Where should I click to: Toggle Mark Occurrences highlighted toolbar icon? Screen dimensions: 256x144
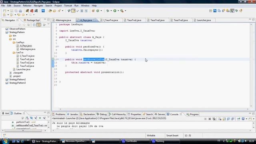click(73, 11)
